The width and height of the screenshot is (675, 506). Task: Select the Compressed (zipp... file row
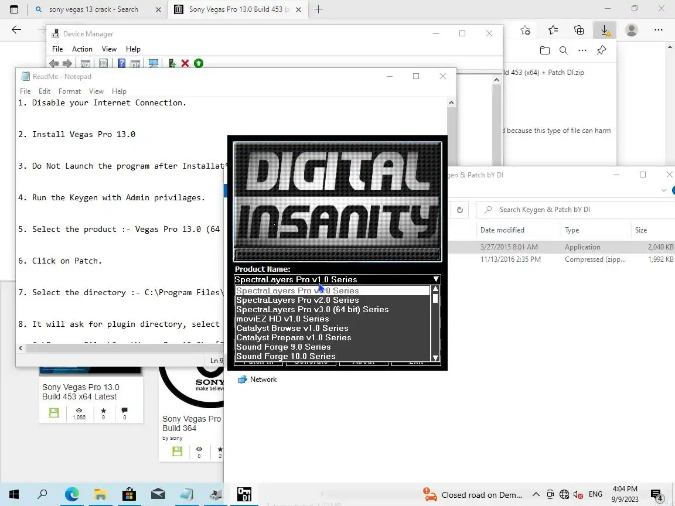(x=561, y=259)
